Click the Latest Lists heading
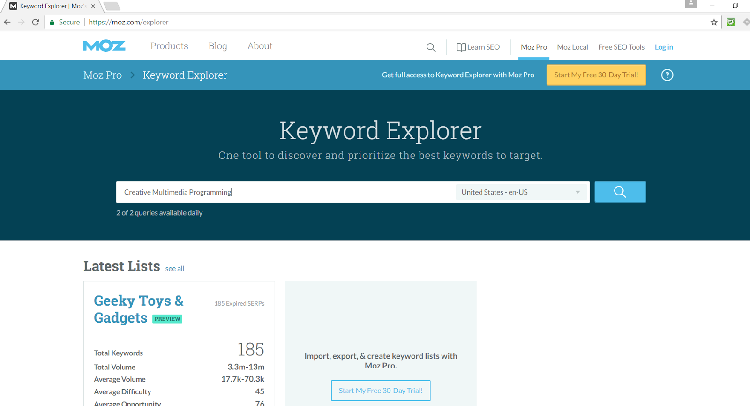 coord(122,266)
